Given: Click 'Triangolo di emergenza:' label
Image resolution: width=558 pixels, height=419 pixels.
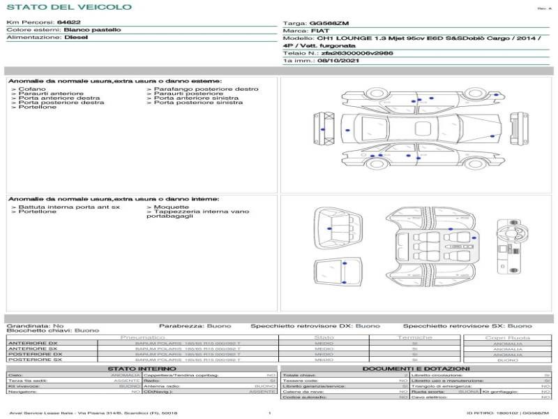Looking at the screenshot, I should [x=442, y=386].
